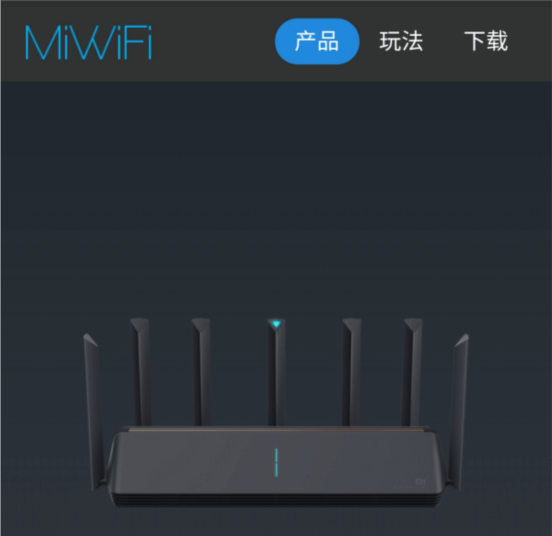Click the ridged vents at the router base
This screenshot has height=536, width=552.
[x=276, y=500]
